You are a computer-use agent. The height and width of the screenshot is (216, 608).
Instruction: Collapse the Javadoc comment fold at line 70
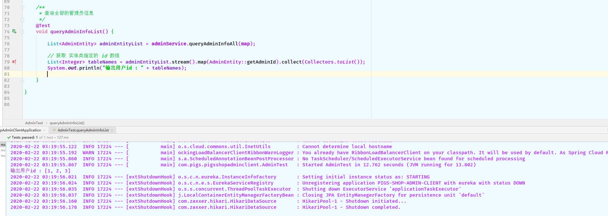[x=22, y=8]
